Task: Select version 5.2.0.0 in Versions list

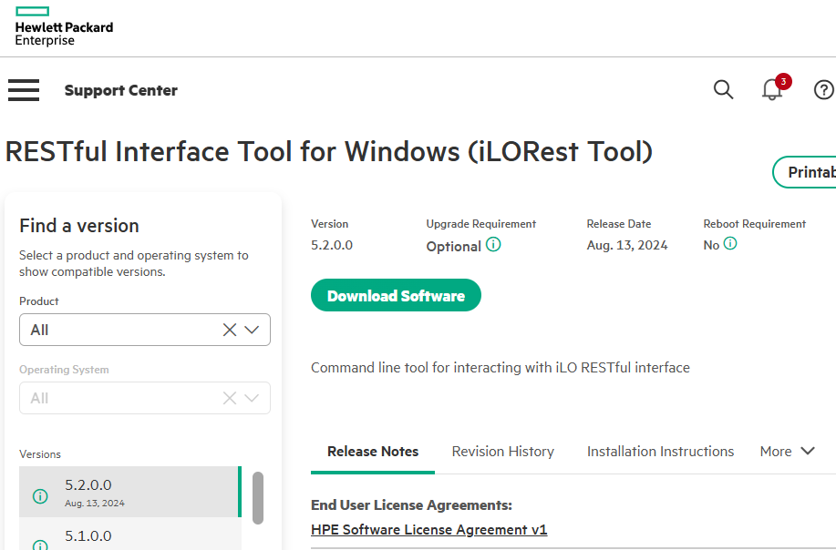Action: 130,492
